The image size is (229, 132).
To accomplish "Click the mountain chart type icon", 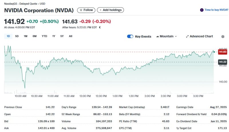I will click(157, 36).
